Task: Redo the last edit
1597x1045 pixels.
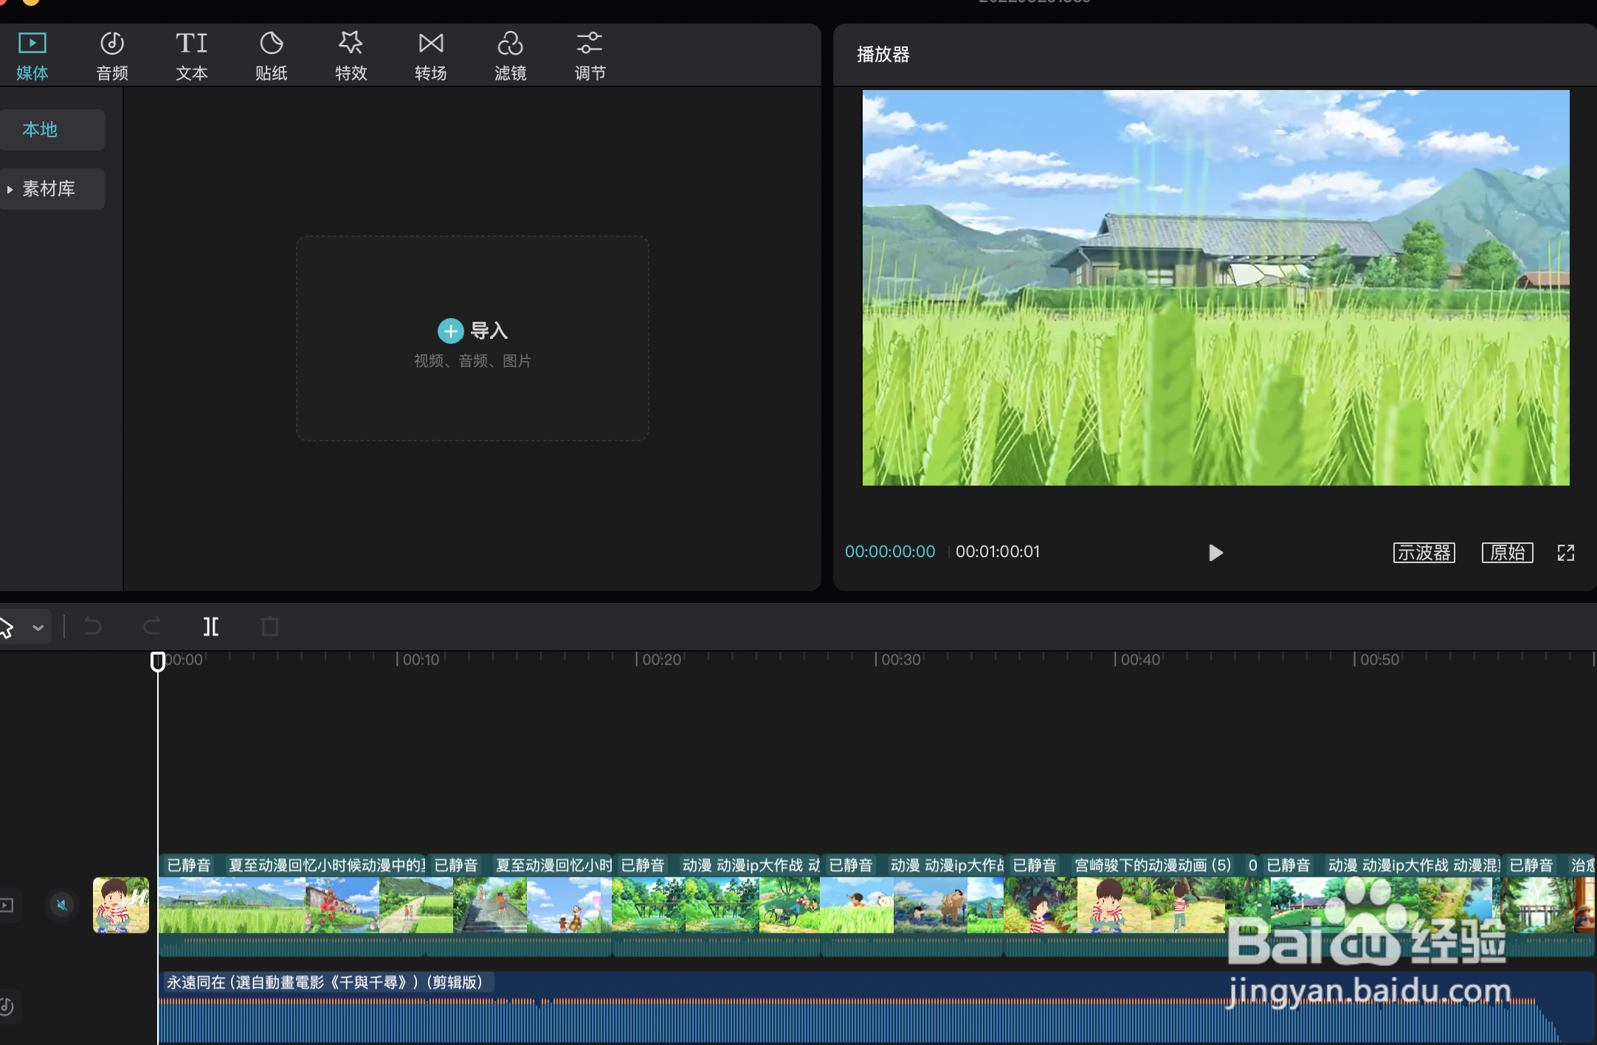Action: (x=152, y=627)
